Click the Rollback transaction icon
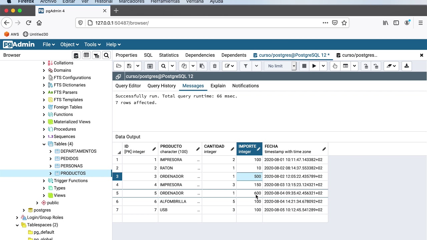The height and width of the screenshot is (240, 427). point(376,66)
